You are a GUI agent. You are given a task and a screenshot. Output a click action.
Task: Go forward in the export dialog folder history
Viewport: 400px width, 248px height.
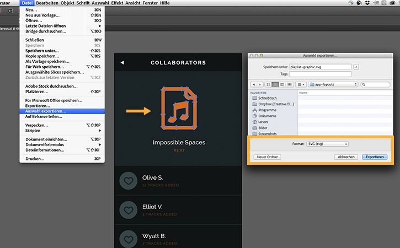260,84
